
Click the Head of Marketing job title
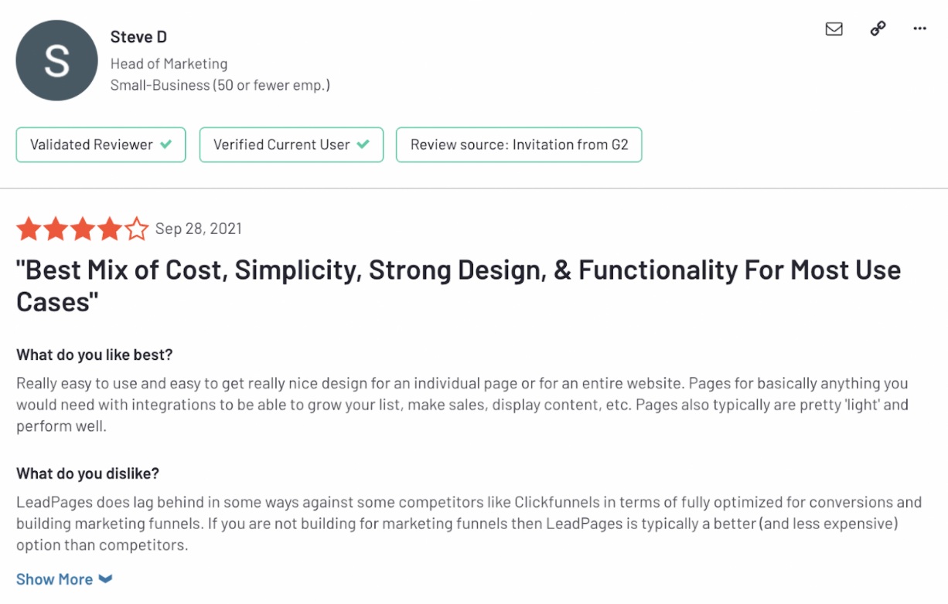169,63
